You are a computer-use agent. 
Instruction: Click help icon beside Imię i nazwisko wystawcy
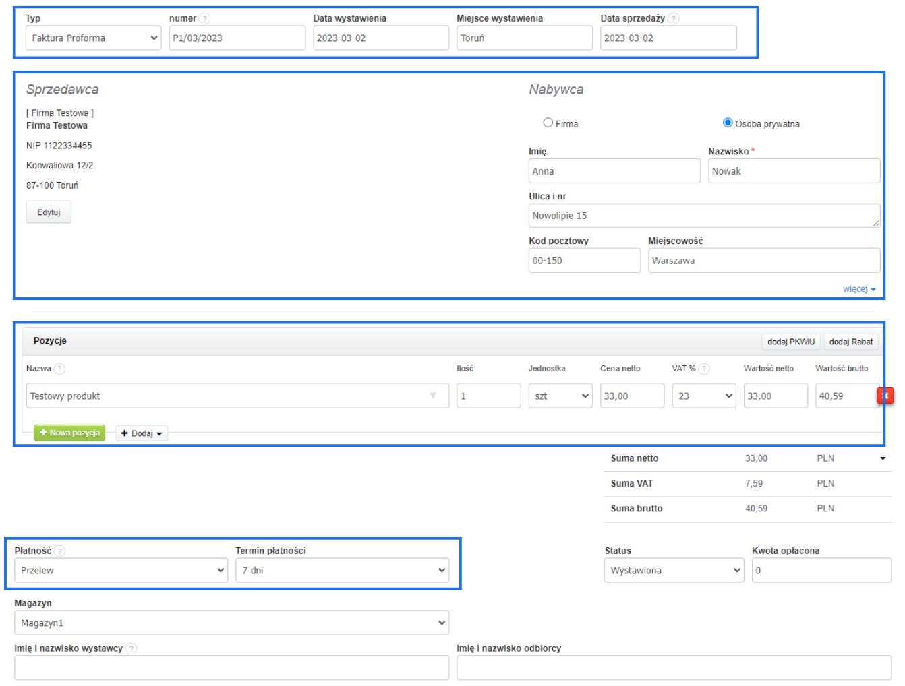click(x=132, y=648)
